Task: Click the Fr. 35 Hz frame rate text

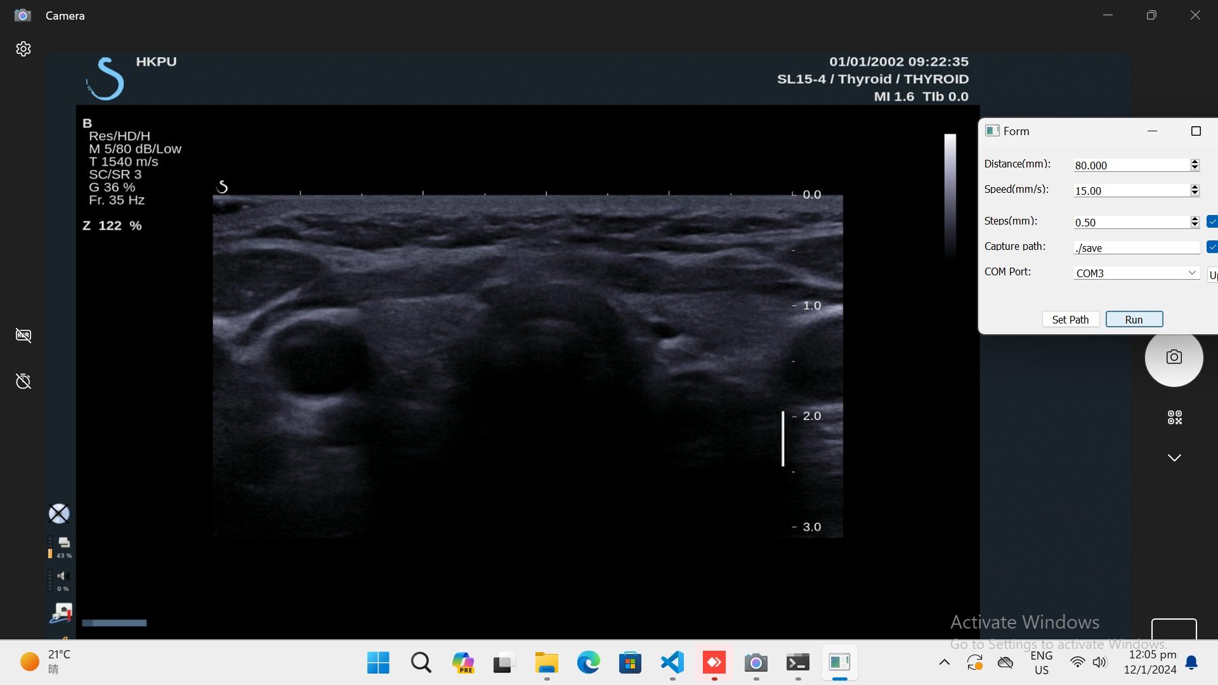Action: [x=117, y=200]
